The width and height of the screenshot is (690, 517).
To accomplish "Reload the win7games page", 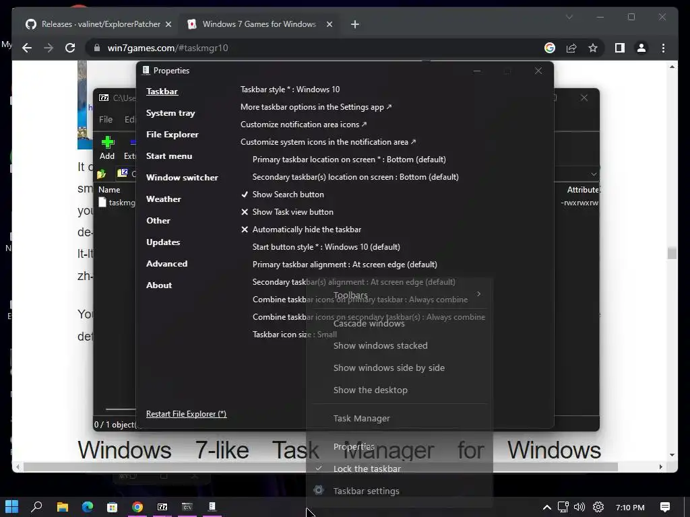I will pos(70,48).
